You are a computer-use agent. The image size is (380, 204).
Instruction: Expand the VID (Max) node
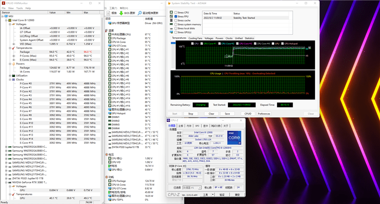pyautogui.click(x=14, y=44)
